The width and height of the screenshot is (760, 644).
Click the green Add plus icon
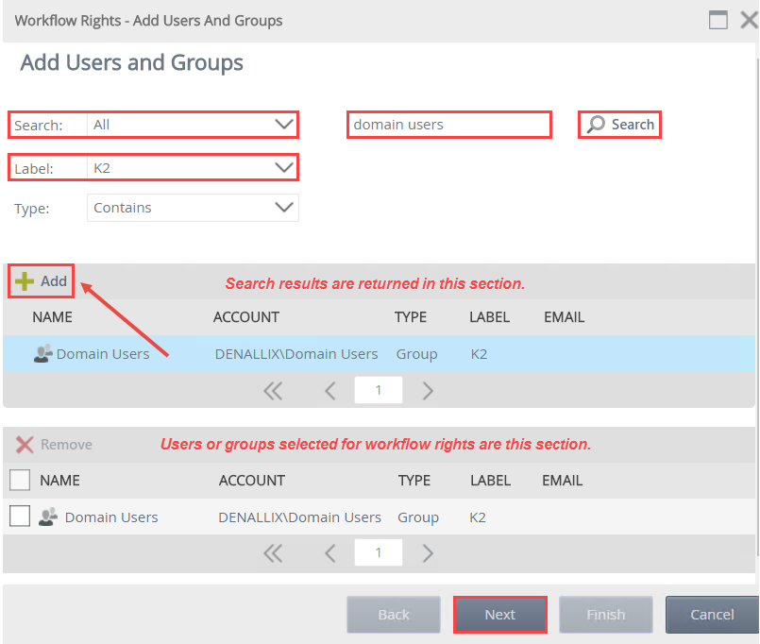point(23,280)
